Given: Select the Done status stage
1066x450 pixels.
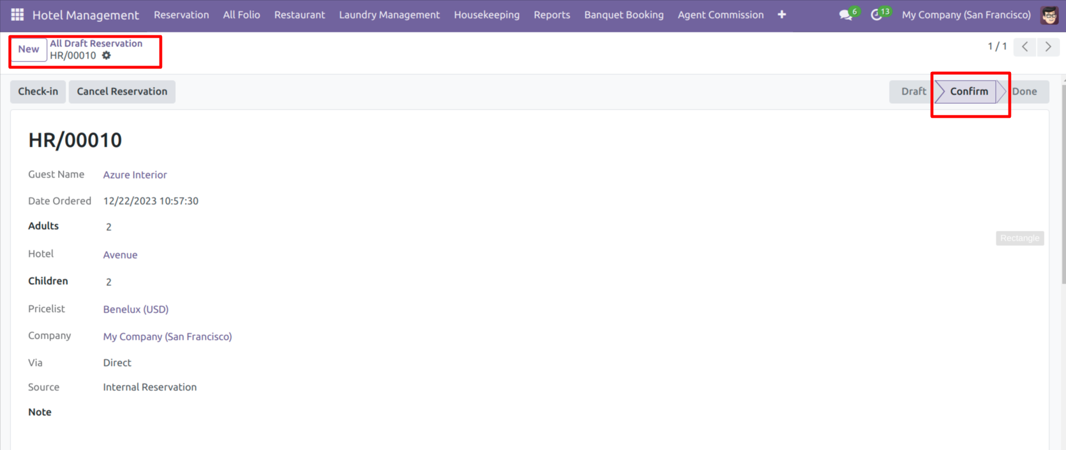Looking at the screenshot, I should (x=1024, y=92).
